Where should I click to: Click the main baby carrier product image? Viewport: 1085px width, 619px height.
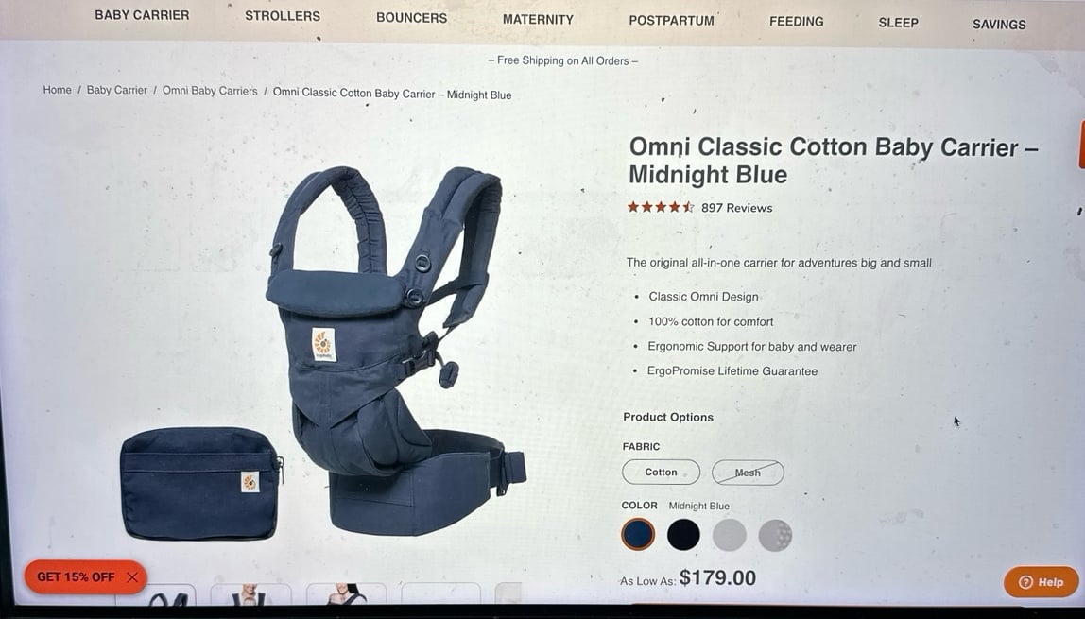pyautogui.click(x=396, y=350)
